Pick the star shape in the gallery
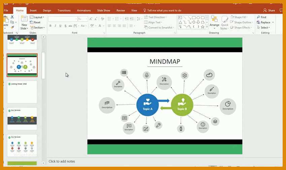This screenshot has width=286, height=170. [x=203, y=27]
